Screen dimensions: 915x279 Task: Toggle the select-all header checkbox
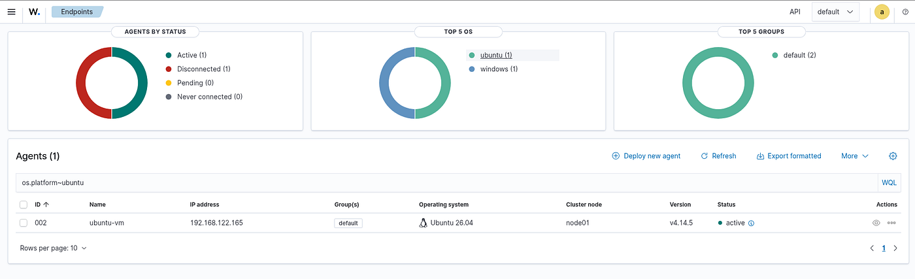(24, 205)
